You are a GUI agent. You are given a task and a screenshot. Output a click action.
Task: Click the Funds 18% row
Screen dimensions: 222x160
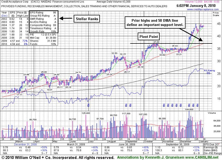pyautogui.click(x=43, y=44)
